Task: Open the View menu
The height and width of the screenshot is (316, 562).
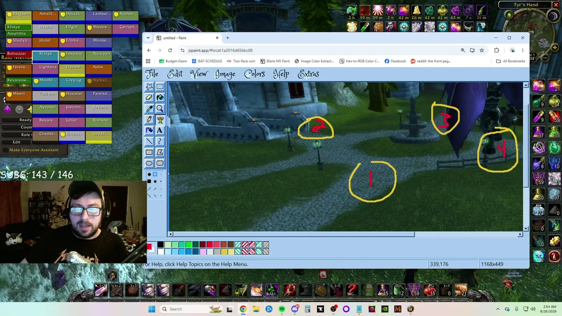Action: 199,74
